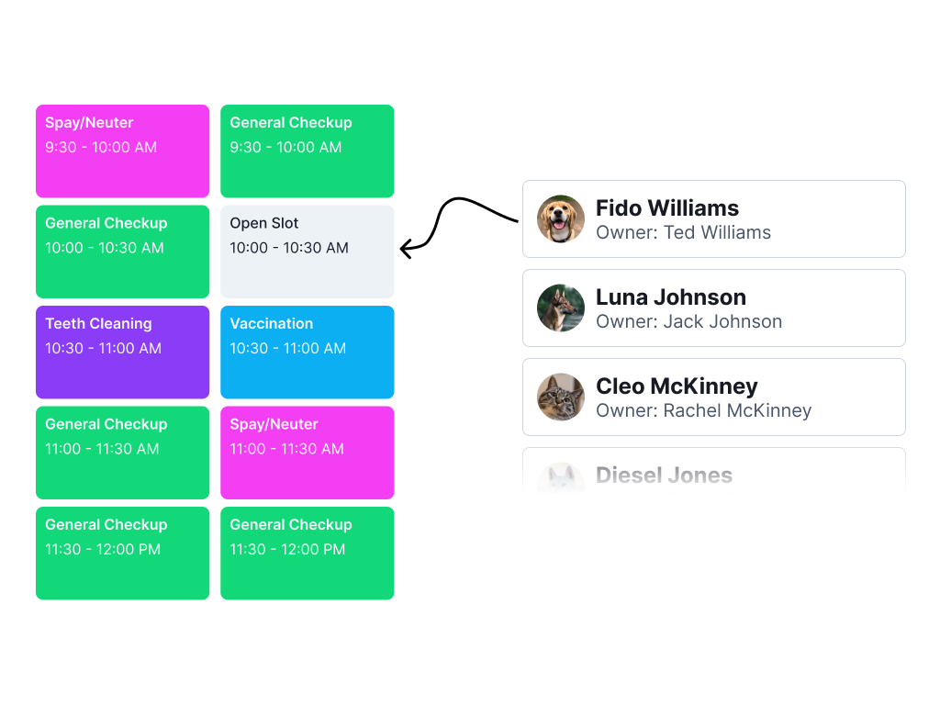Select the Open Slot at 10:00 AM
Screen dimensions: 940x705
(x=307, y=252)
